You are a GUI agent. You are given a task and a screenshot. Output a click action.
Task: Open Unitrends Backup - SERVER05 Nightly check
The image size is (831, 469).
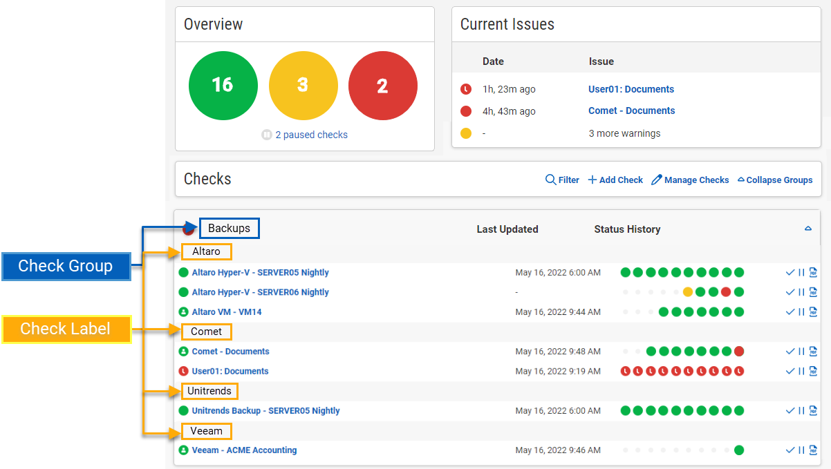click(266, 411)
